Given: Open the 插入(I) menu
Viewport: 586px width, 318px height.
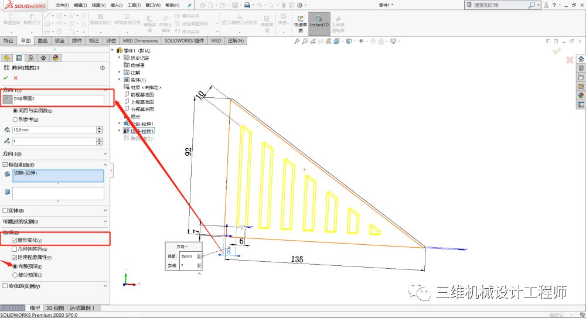Looking at the screenshot, I should coord(116,5).
